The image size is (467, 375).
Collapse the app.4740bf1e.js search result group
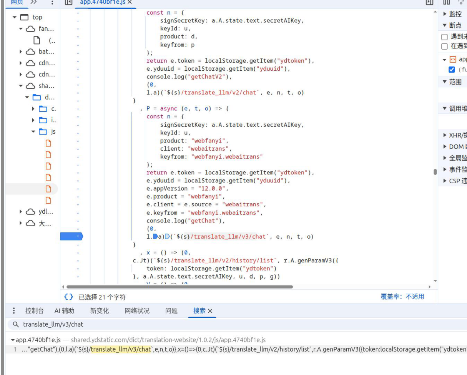pos(13,340)
